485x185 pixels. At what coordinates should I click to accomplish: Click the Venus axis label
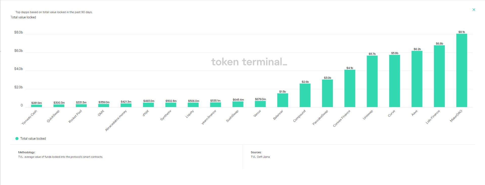click(257, 114)
